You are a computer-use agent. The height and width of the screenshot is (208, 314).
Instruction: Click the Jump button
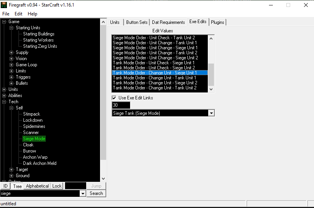point(96,186)
